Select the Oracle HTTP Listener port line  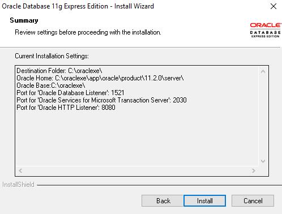pyautogui.click(x=66, y=108)
